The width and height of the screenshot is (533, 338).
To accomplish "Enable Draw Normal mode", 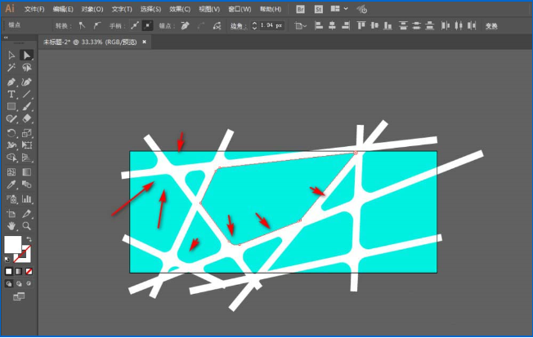I will pyautogui.click(x=9, y=283).
